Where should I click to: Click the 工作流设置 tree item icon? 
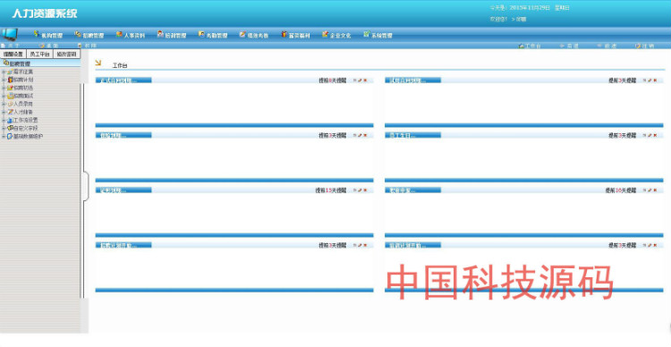(10, 120)
